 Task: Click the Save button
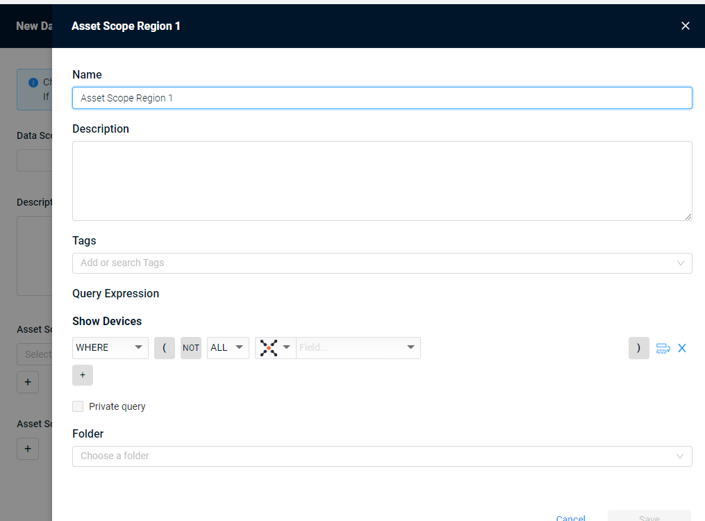[649, 517]
